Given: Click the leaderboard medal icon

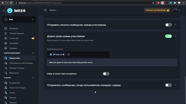Looking at the screenshot, I should pos(6,34).
